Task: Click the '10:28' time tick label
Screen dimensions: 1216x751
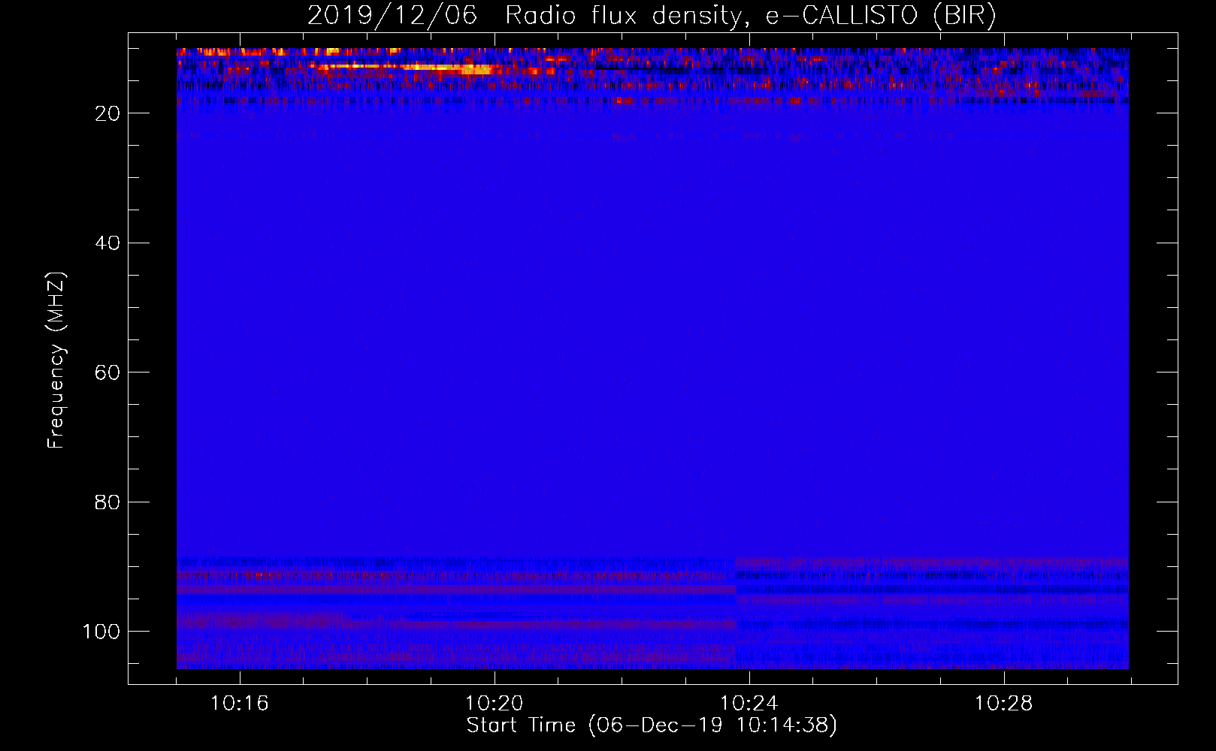Action: point(1004,704)
